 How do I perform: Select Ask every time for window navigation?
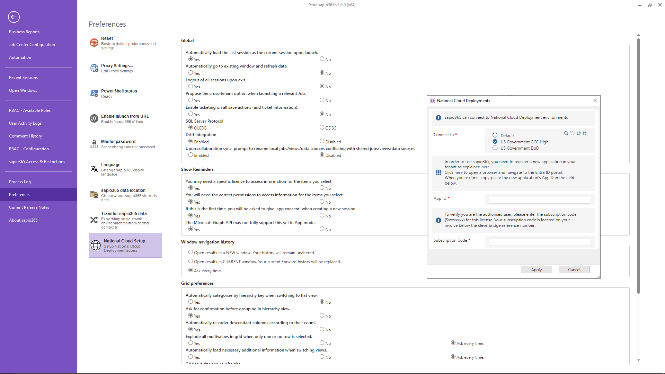pos(190,270)
